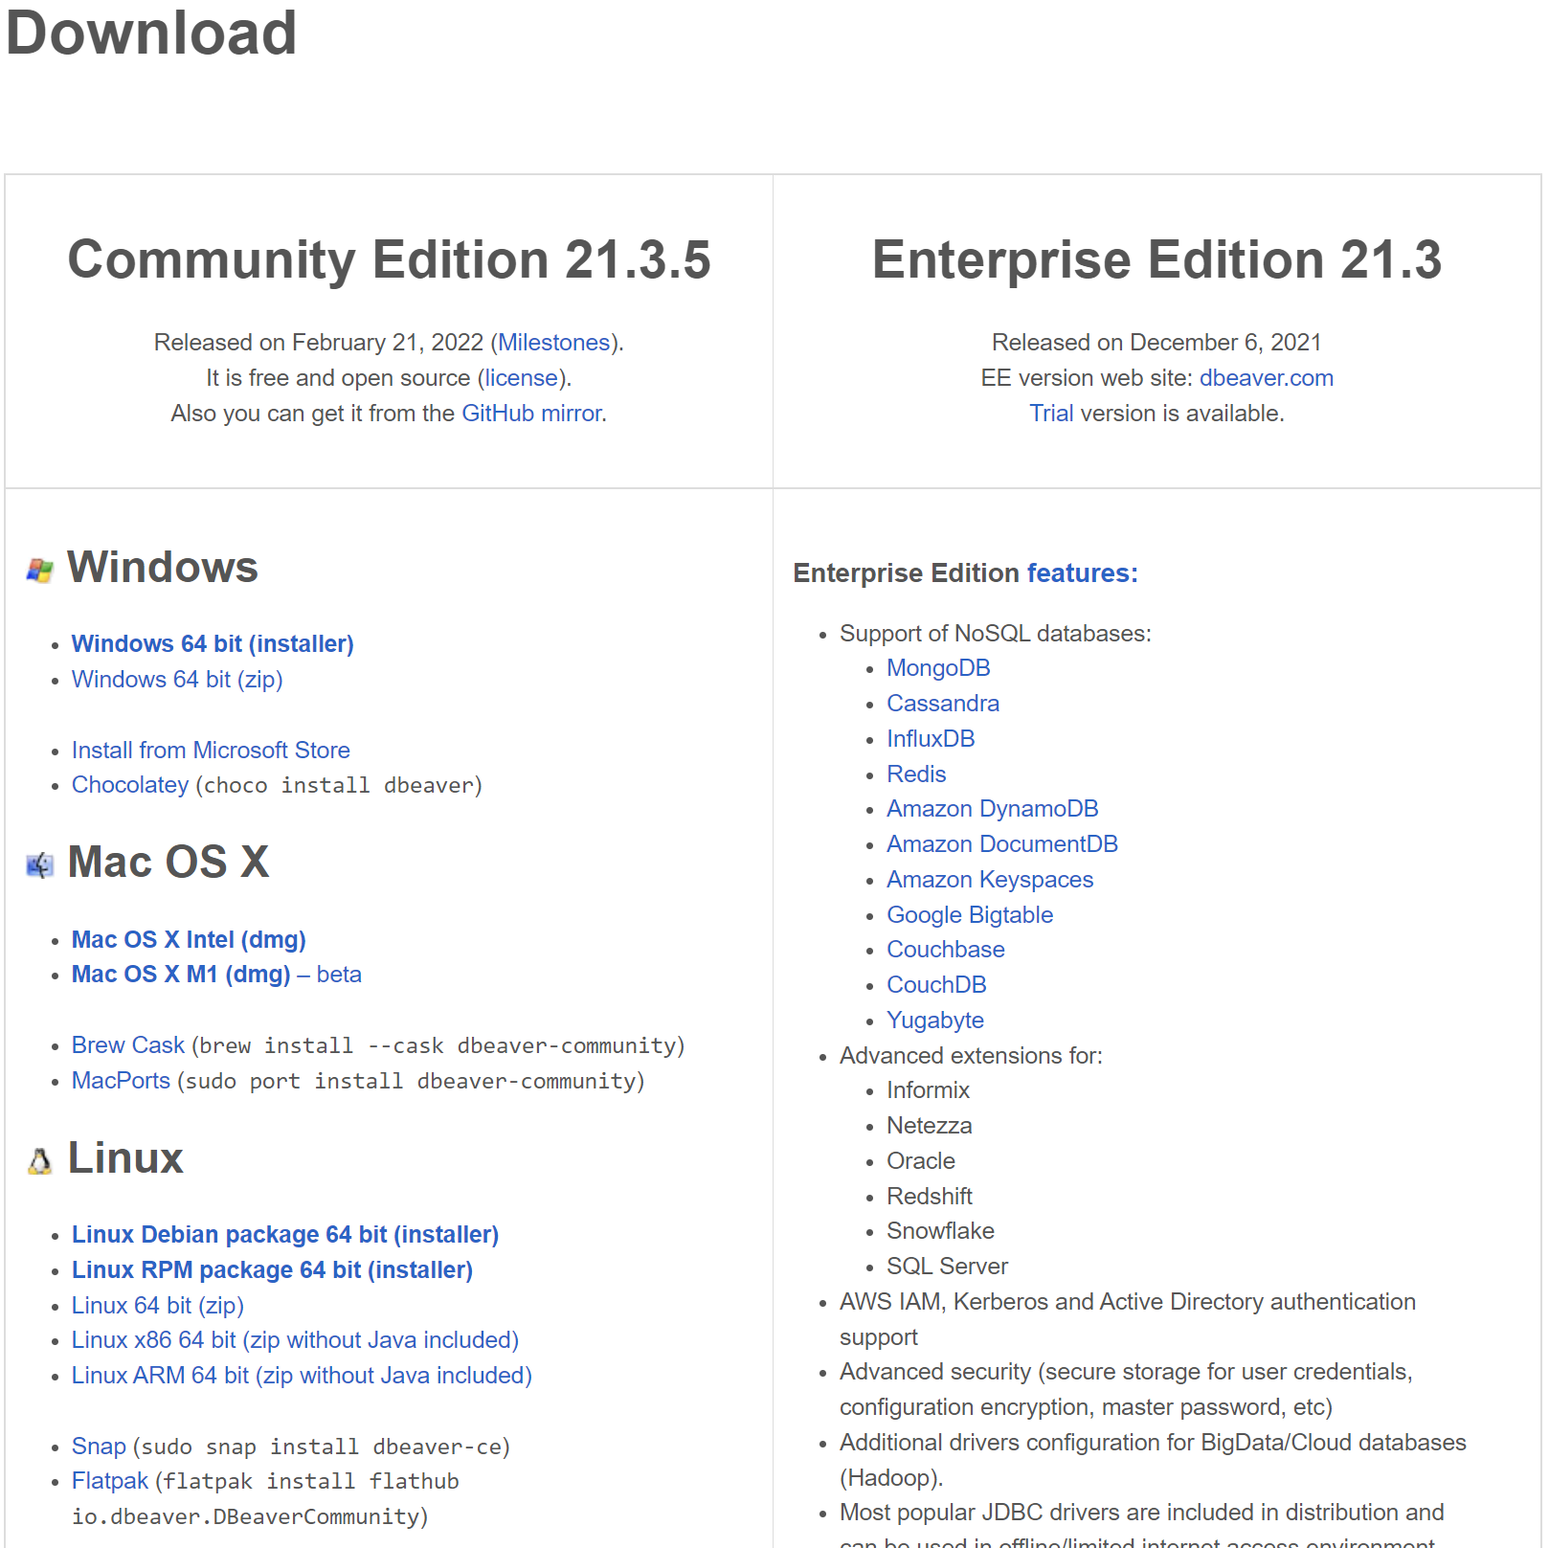Screen dimensions: 1549x1548
Task: Click 'Released on February 21, 2022' text
Action: tap(319, 343)
